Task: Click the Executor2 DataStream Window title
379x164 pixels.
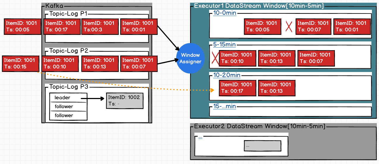Action: (x=260, y=126)
